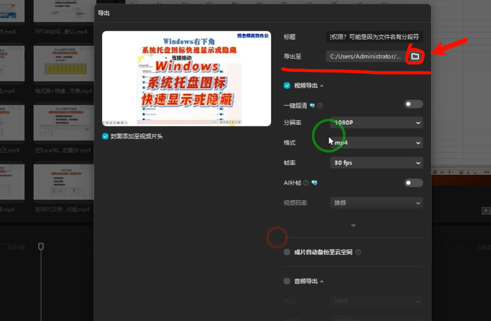
Task: Enable the 音频导出 checkbox
Action: [x=287, y=281]
